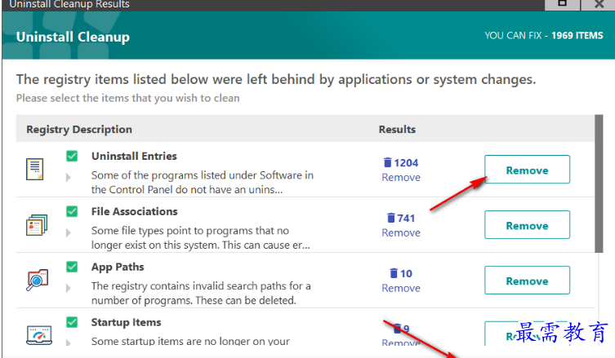
Task: Select the Uninstall Entries title text
Action: [134, 156]
